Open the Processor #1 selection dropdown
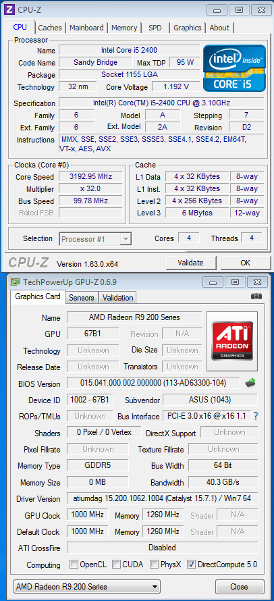Screen dimensions: 274x601 coord(95,239)
